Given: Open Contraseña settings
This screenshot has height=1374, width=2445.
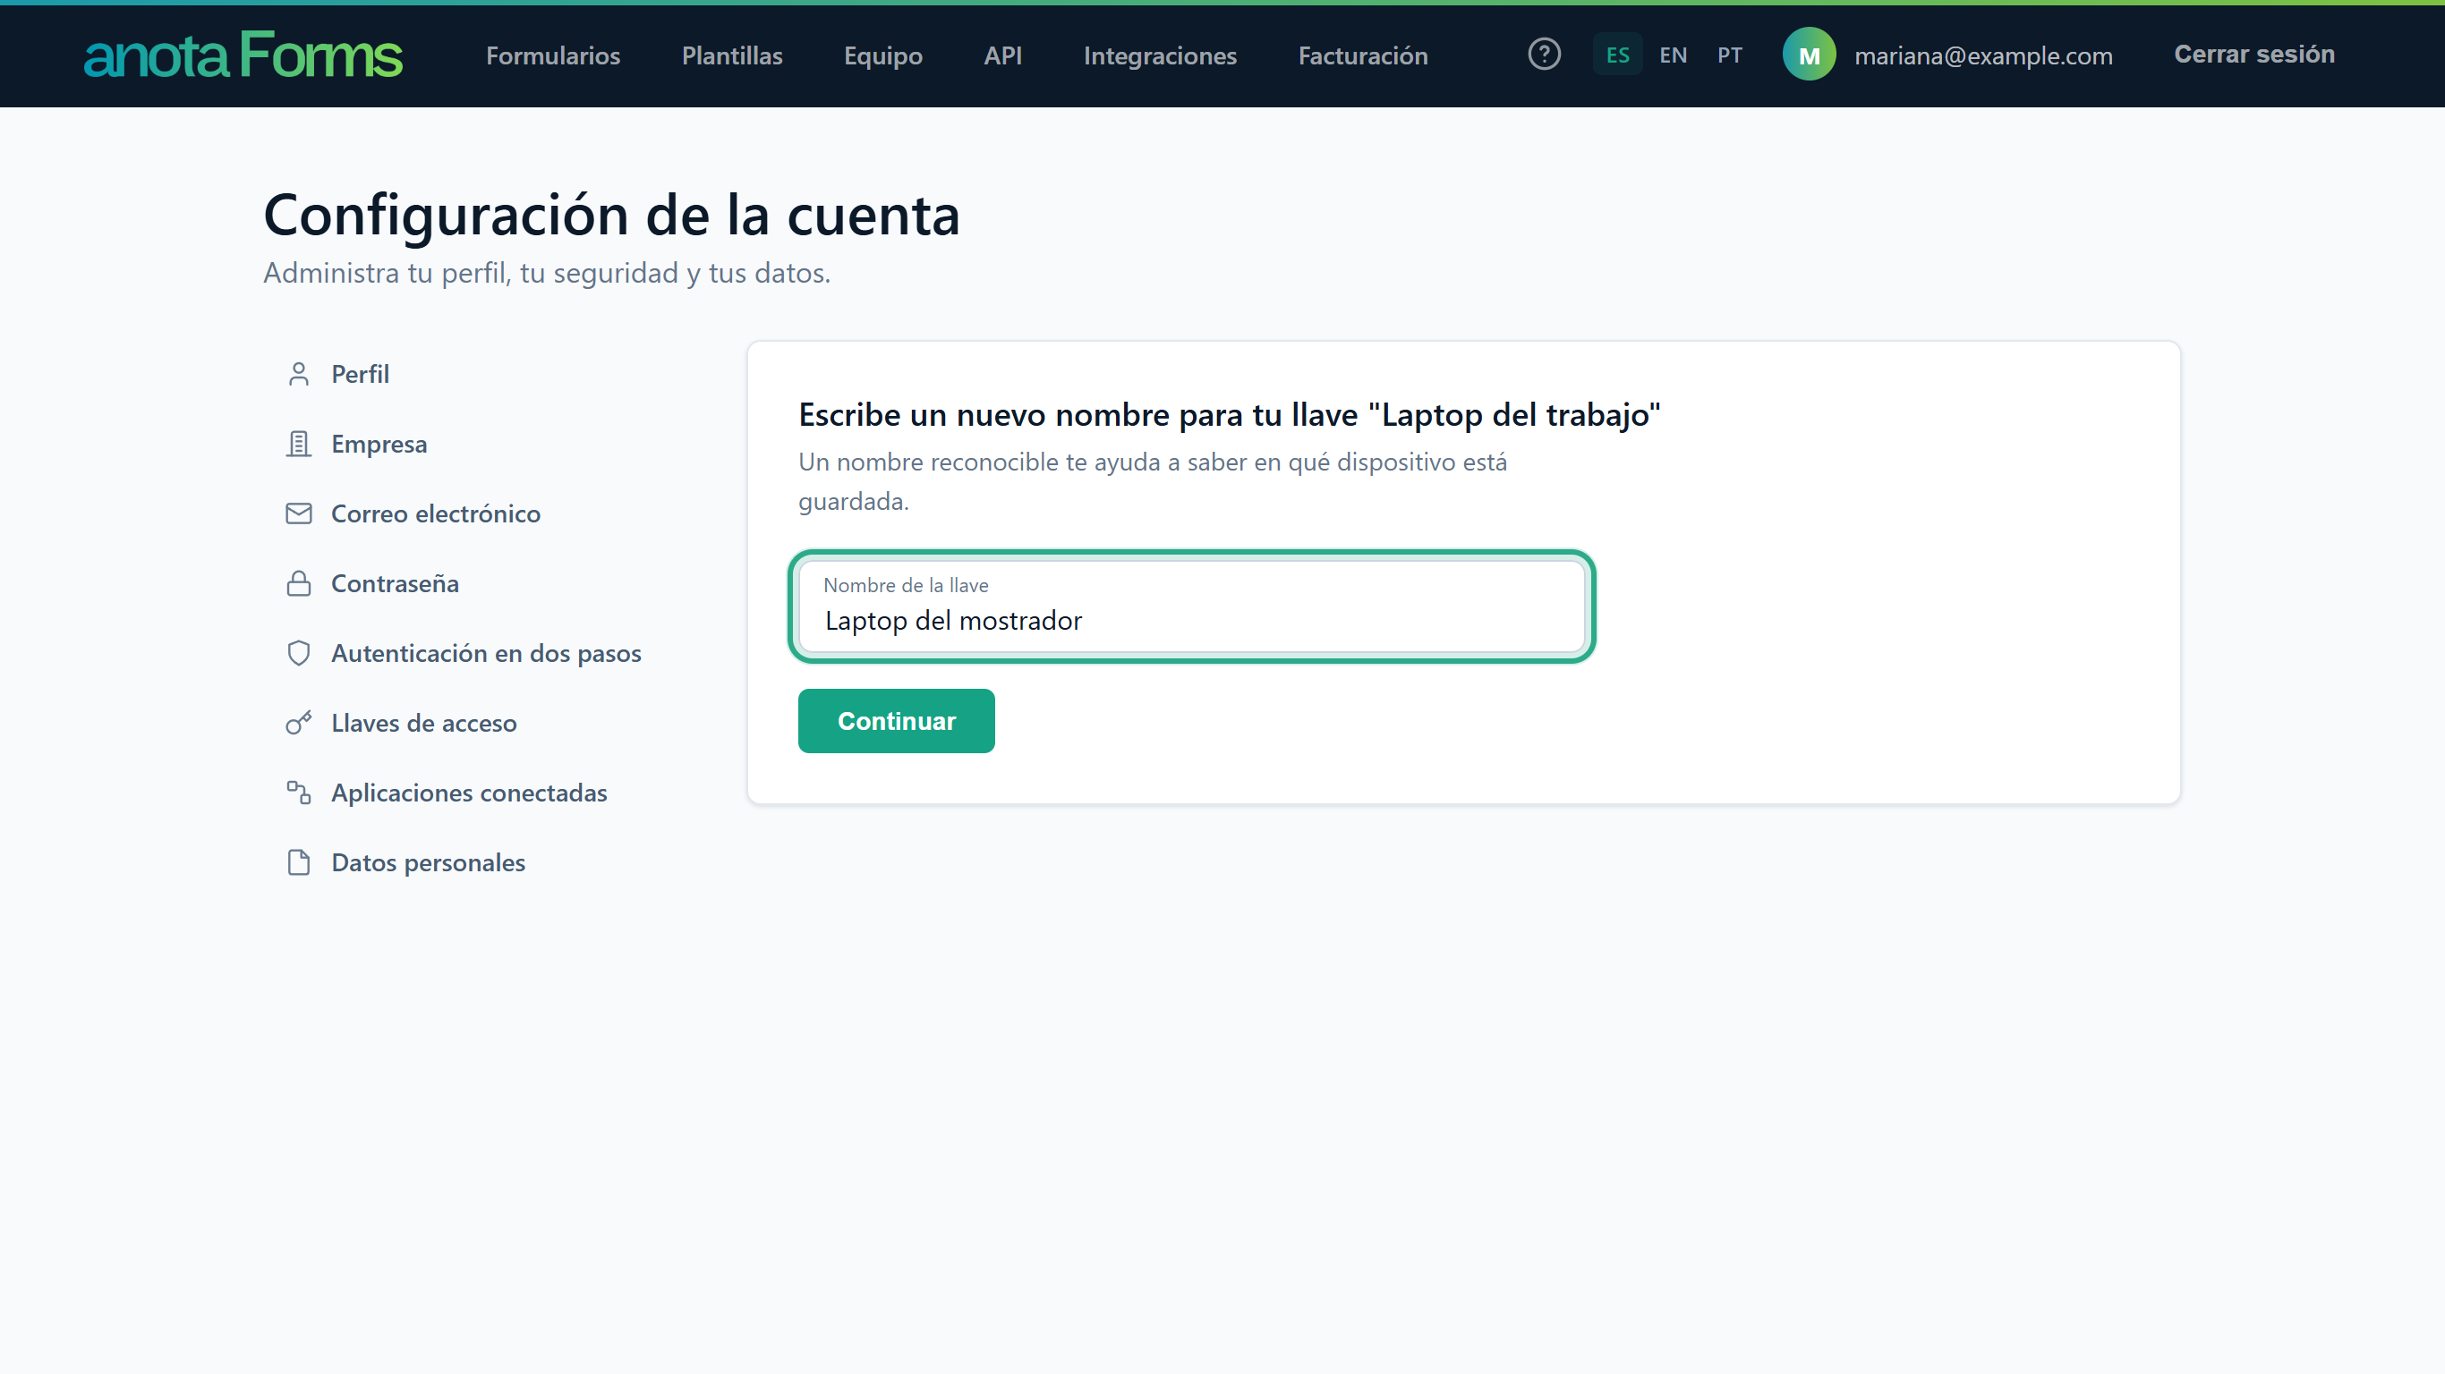Looking at the screenshot, I should pos(395,583).
